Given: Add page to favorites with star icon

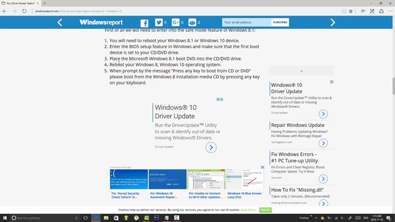Looking at the screenshot, I should click(351, 11).
